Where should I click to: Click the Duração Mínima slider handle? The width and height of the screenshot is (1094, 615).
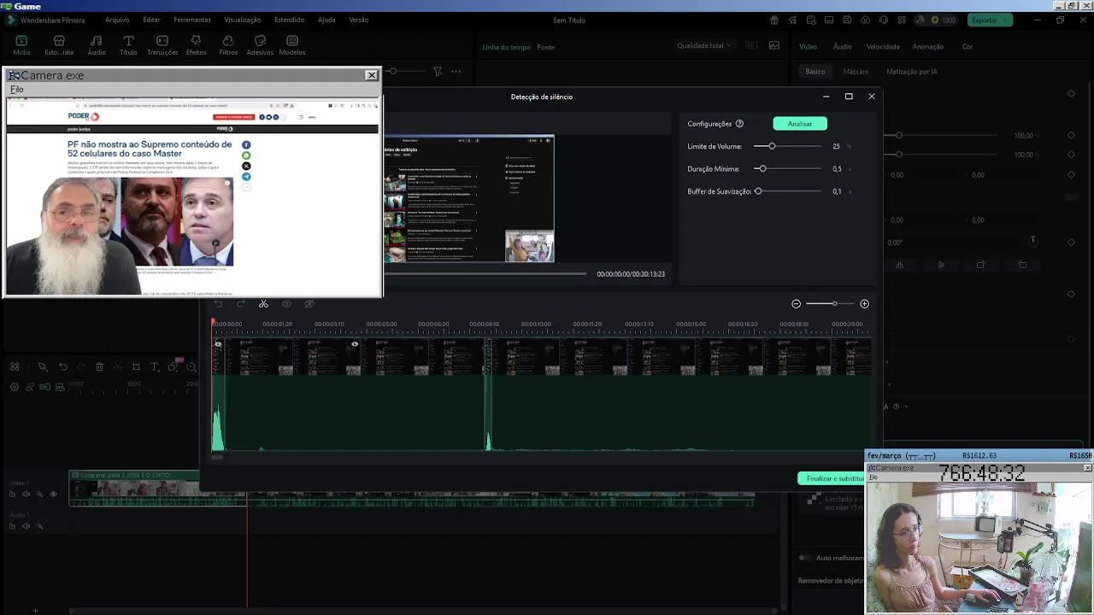click(762, 169)
